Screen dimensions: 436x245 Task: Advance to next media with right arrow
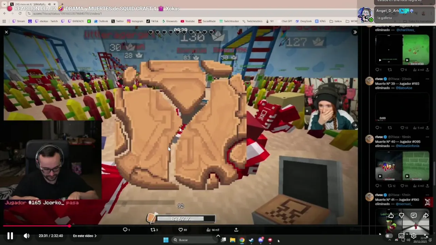355,125
